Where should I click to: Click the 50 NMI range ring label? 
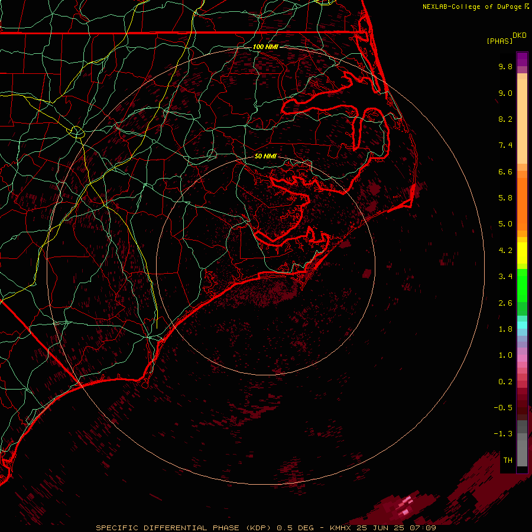point(265,156)
